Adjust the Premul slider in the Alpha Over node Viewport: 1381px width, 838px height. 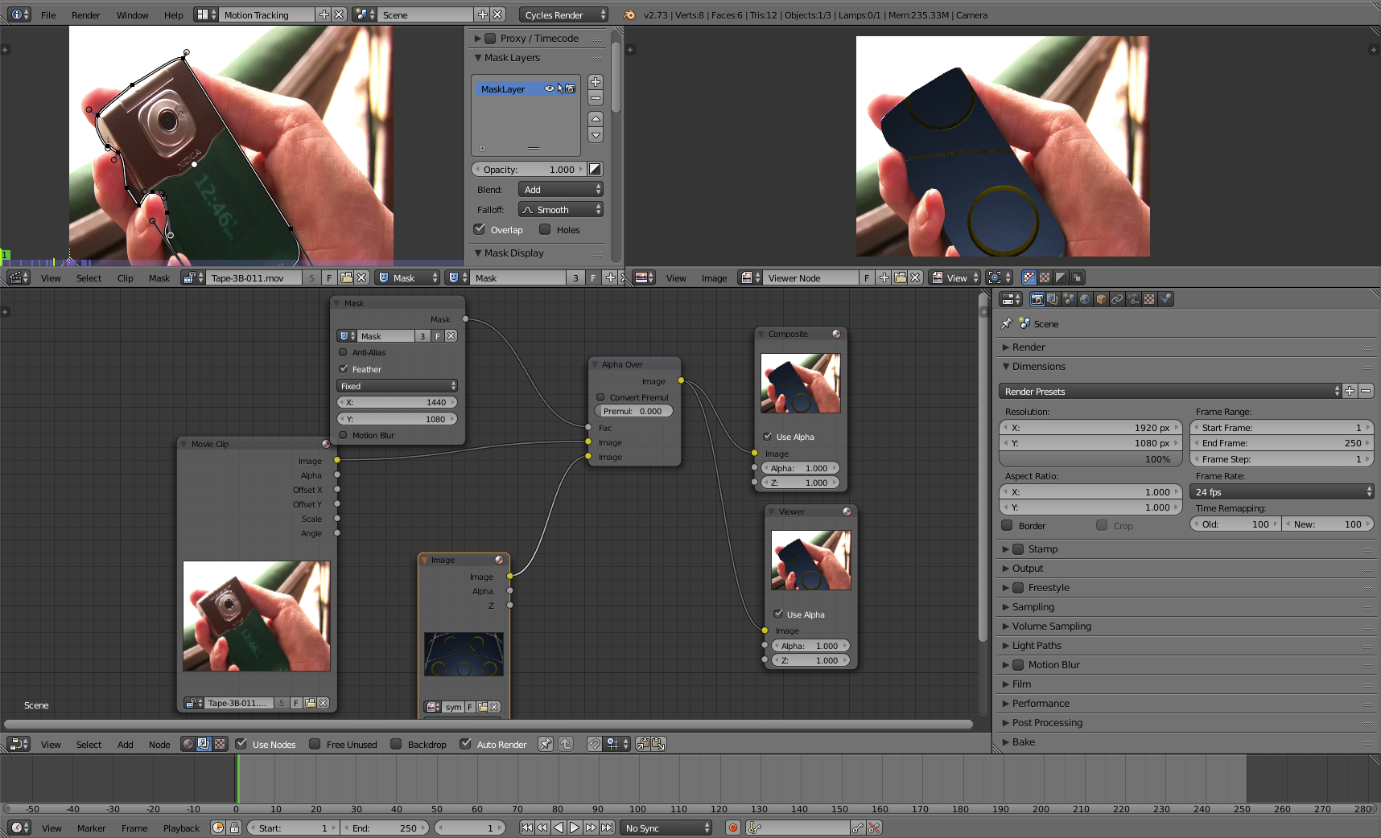pos(634,411)
